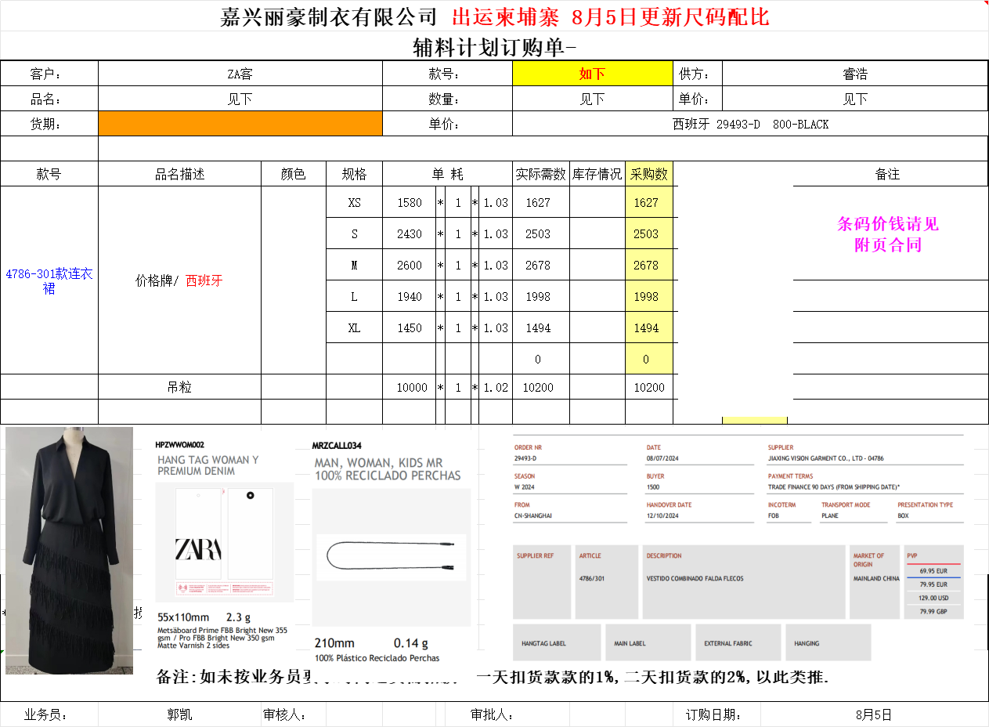Select the 西班牙 29493-D 800-BLACK cell
The width and height of the screenshot is (989, 727).
[x=749, y=124]
